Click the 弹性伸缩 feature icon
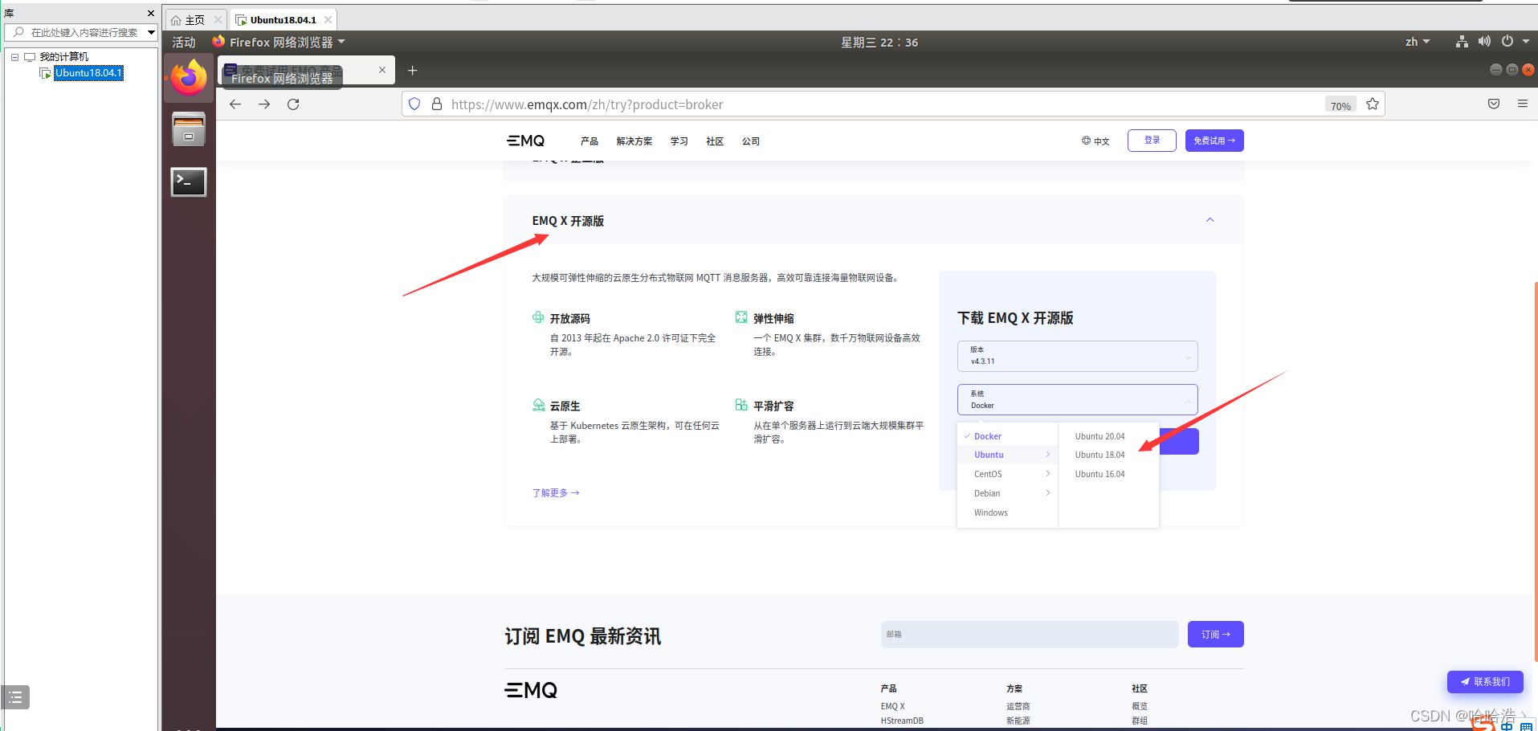The height and width of the screenshot is (731, 1538). tap(741, 317)
